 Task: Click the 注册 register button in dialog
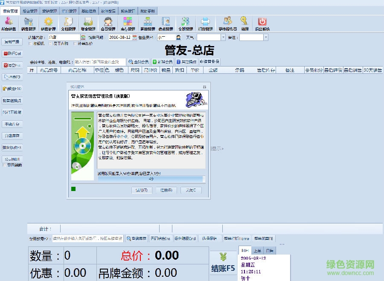(166, 190)
